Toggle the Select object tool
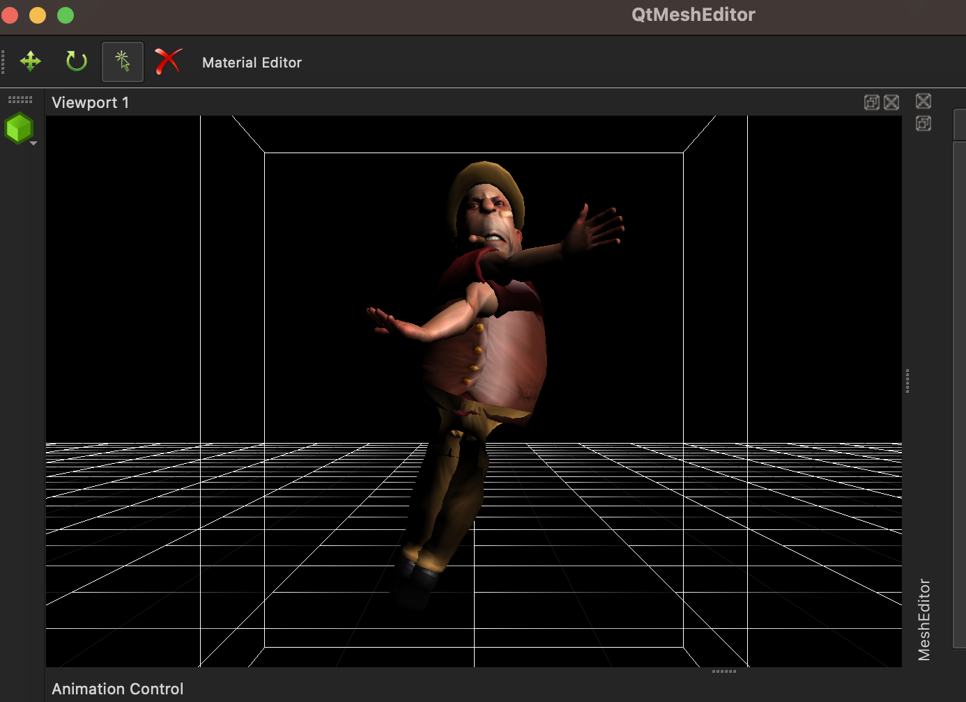Screen dimensions: 966x702 pyautogui.click(x=123, y=62)
